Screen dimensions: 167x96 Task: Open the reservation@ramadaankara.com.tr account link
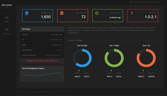pyautogui.click(x=146, y=2)
